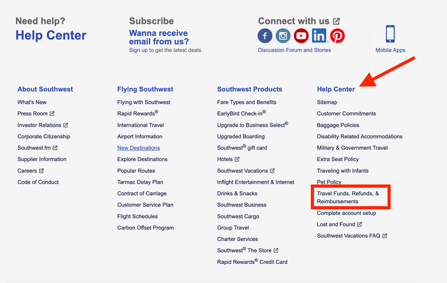
Task: View Flight Schedules
Action: [x=137, y=217]
